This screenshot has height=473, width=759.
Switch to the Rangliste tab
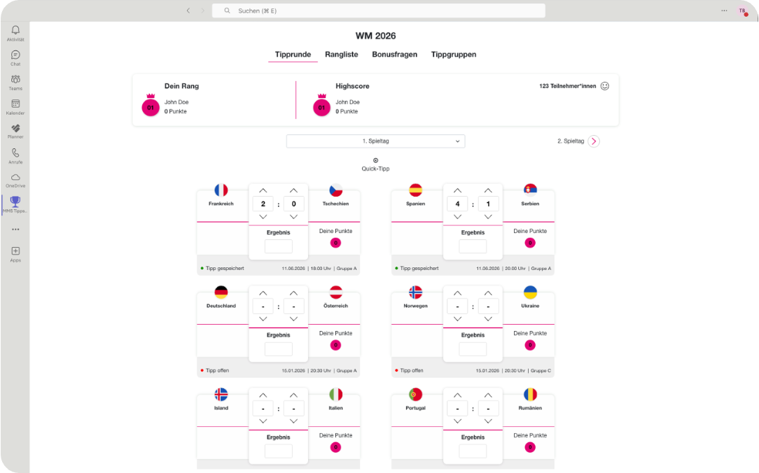pos(342,55)
